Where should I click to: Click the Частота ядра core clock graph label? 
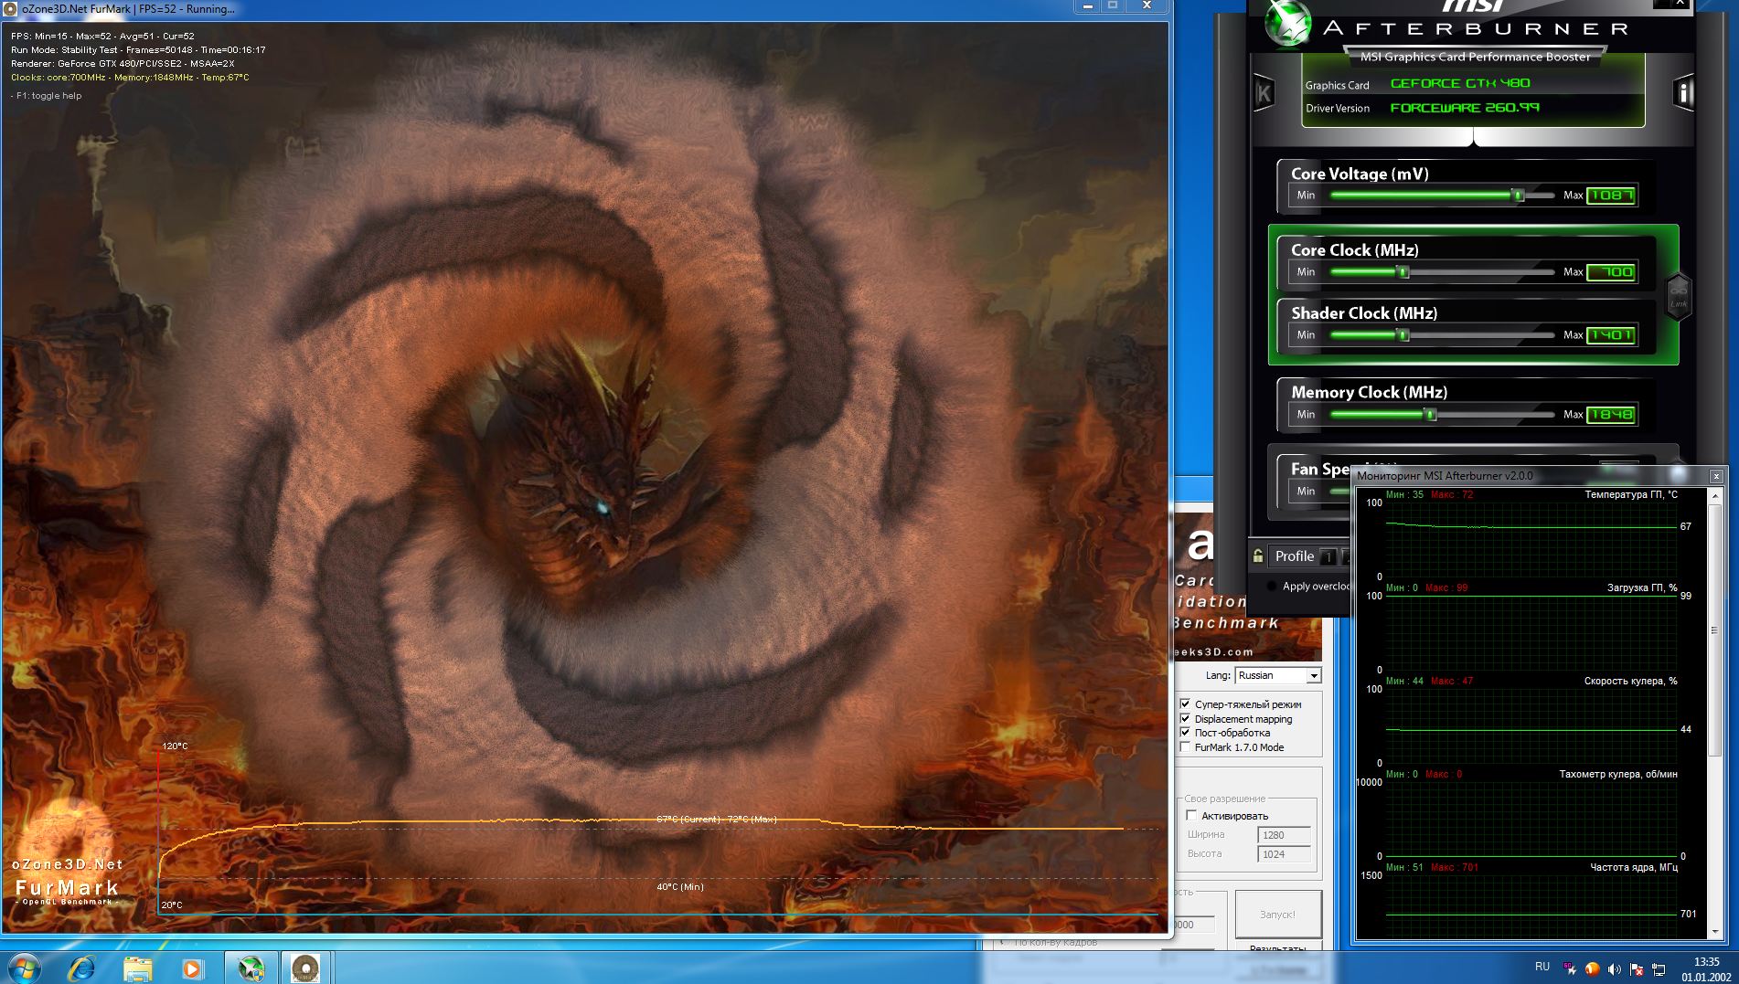(x=1634, y=867)
